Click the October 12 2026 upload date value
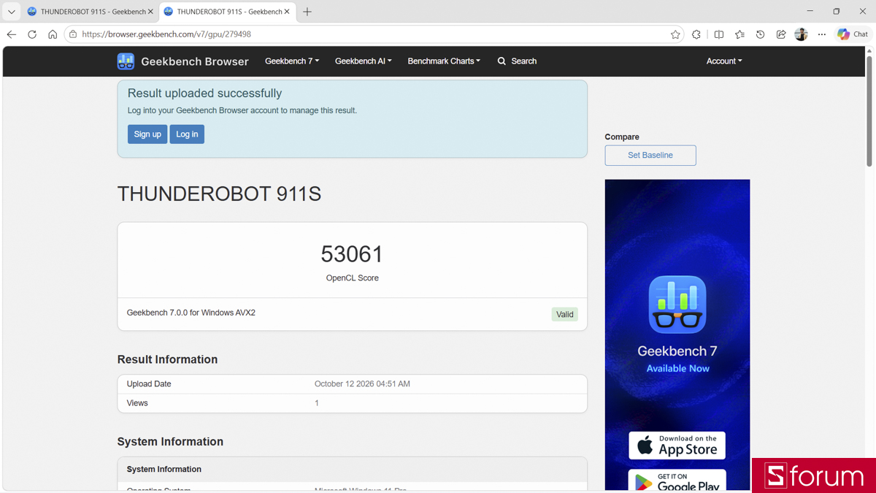 (x=362, y=383)
